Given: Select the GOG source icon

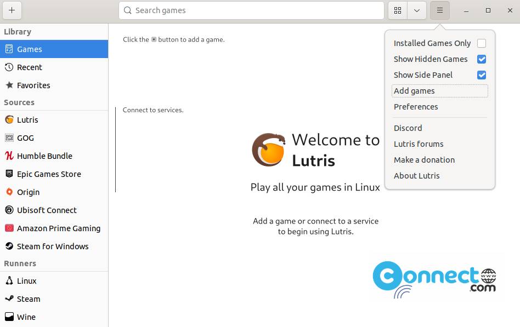Looking at the screenshot, I should coord(9,138).
